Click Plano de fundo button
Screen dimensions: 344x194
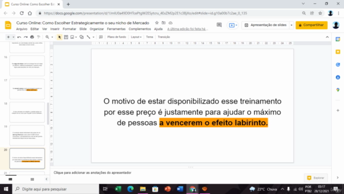click(117, 37)
